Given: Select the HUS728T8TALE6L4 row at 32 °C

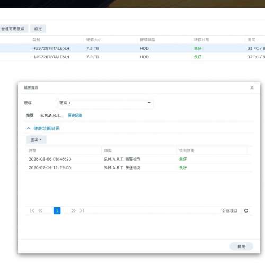Looking at the screenshot, I should 132,57.
